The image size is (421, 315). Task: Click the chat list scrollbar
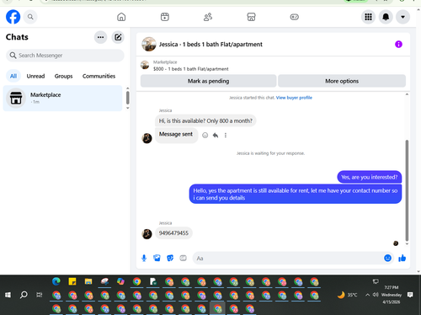(128, 98)
